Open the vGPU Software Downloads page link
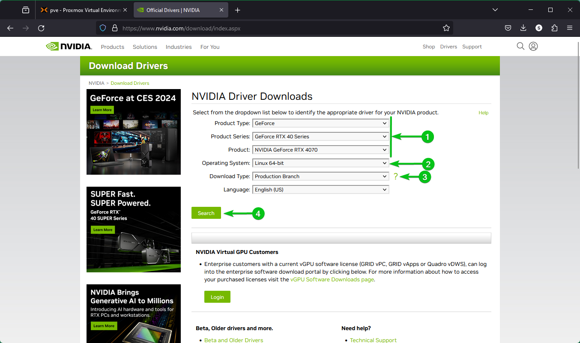Screen dimensions: 580x343 point(332,280)
